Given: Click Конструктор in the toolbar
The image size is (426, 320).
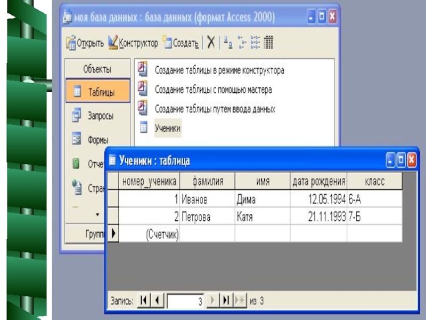Looking at the screenshot, I should point(133,43).
